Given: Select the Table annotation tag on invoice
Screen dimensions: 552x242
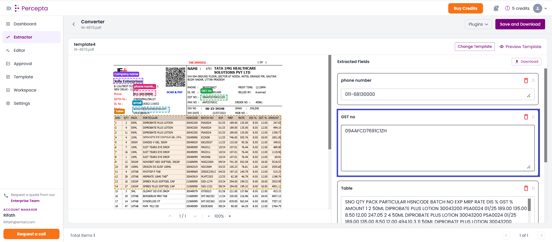Looking at the screenshot, I should 119,111.
